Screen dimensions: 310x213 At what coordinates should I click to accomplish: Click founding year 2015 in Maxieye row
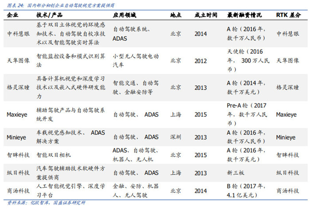(201, 115)
